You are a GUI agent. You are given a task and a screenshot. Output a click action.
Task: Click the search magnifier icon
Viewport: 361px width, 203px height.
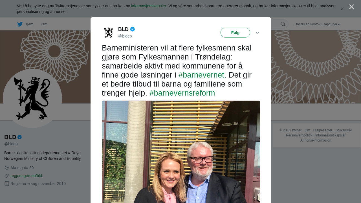point(283,24)
